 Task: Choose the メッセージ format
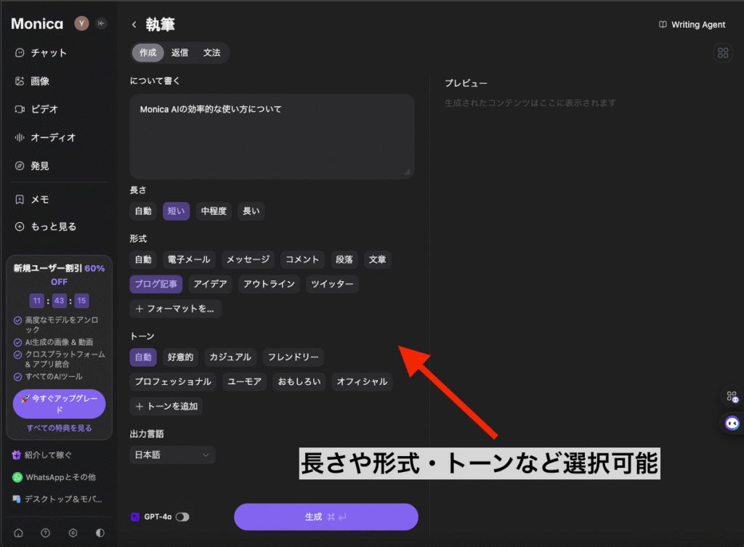pos(248,259)
